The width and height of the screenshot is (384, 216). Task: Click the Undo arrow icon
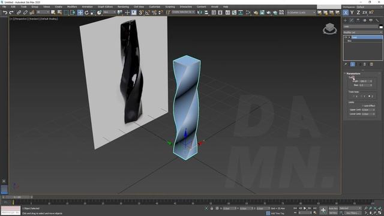pos(5,13)
